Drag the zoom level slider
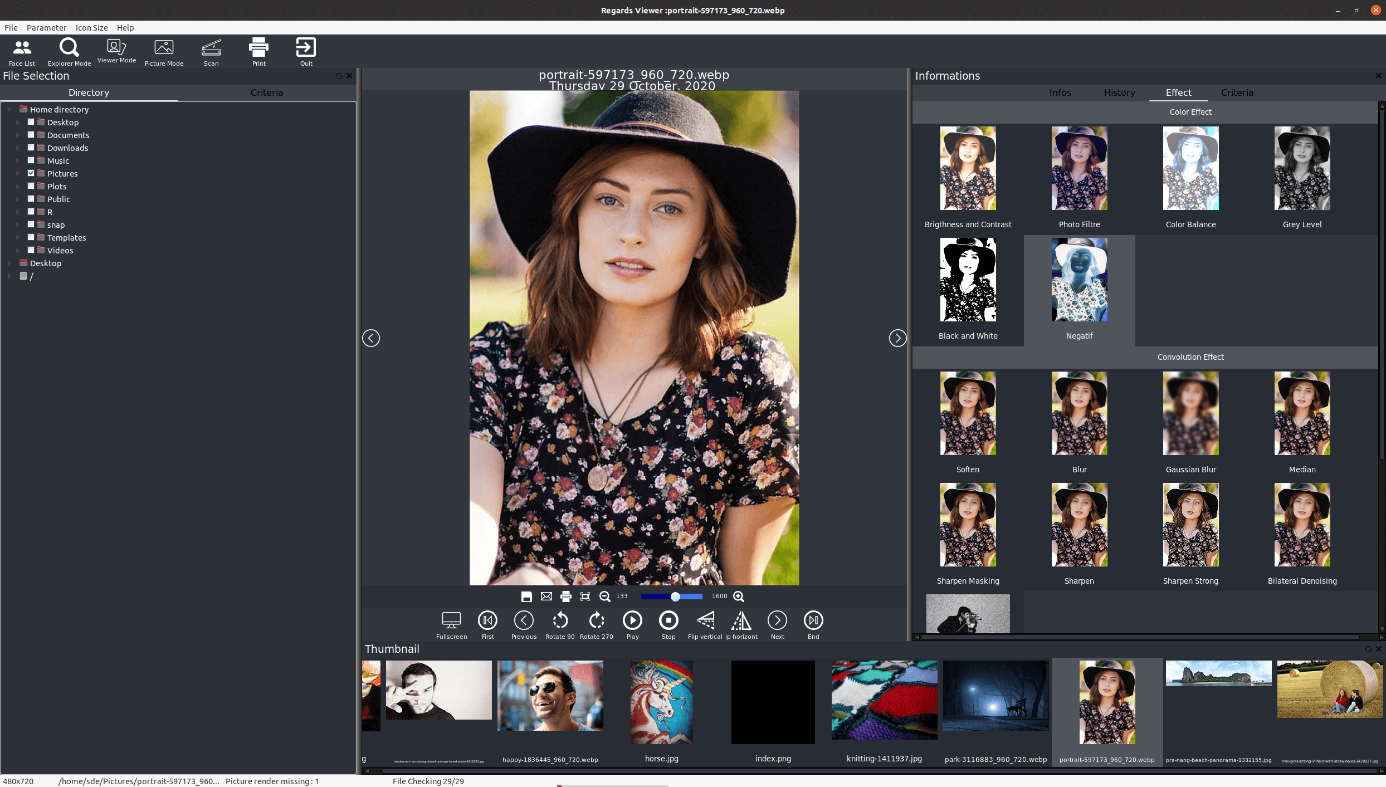Screen dimensions: 1386x787 click(675, 596)
